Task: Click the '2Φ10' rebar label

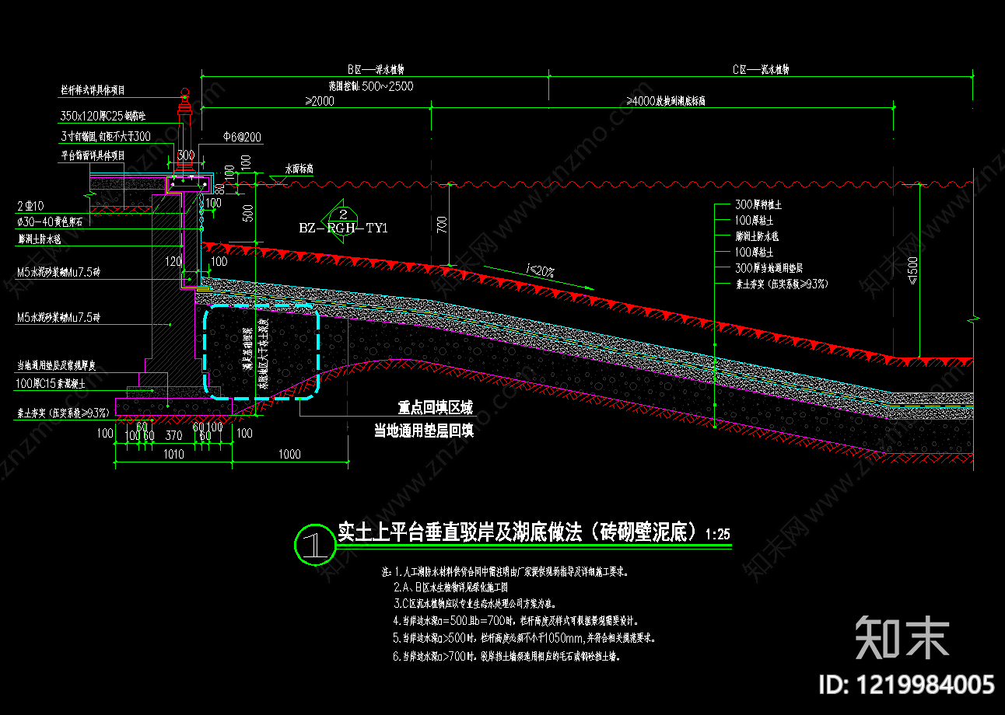Action: pyautogui.click(x=30, y=206)
